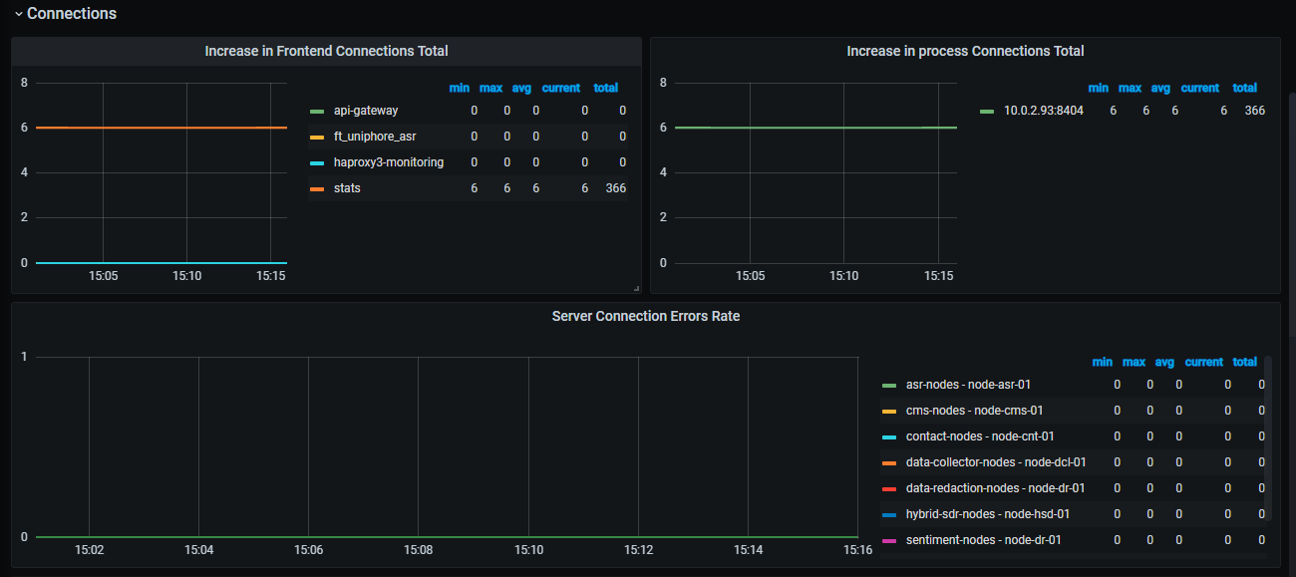This screenshot has height=577, width=1296.
Task: Click the 10.0.2.93:8404 total value 366
Action: 1254,111
